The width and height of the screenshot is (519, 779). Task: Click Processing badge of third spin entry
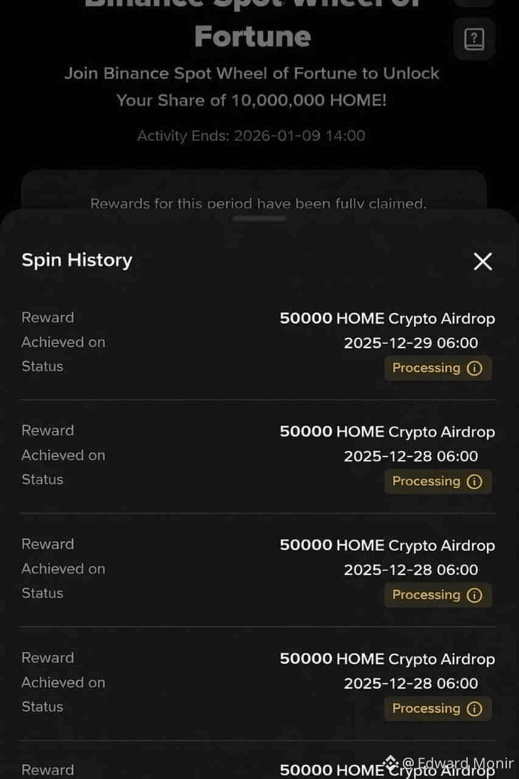tap(438, 595)
